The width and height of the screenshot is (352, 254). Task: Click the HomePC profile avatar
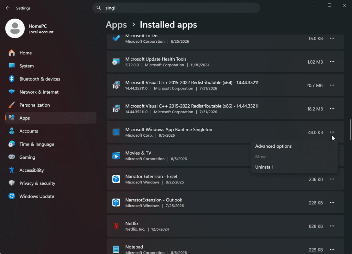coord(15,28)
